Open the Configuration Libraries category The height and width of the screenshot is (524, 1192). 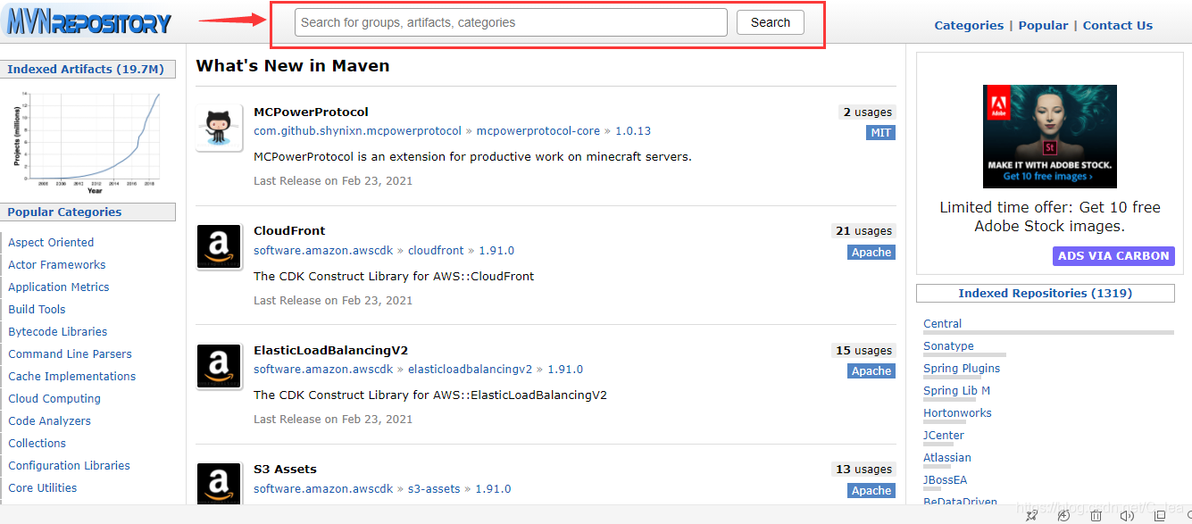click(69, 465)
